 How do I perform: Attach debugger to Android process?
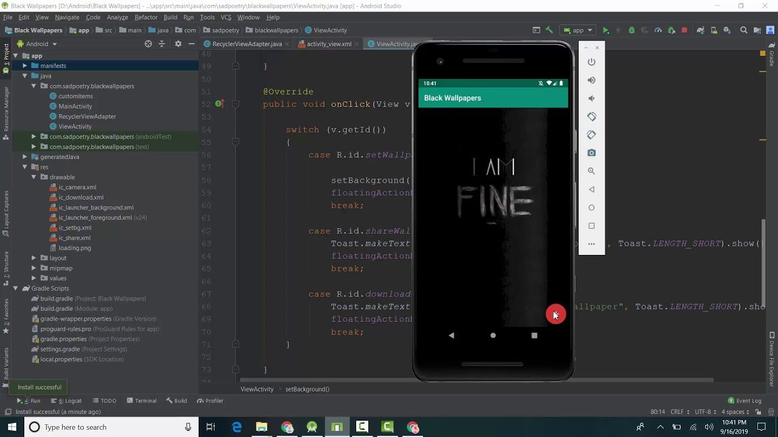point(671,30)
